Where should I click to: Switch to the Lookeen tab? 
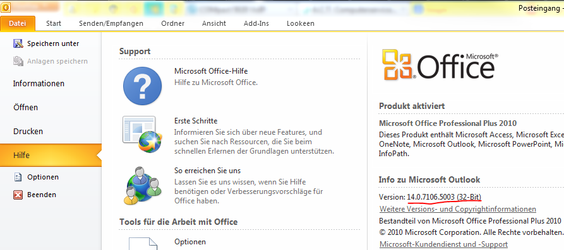pyautogui.click(x=301, y=24)
